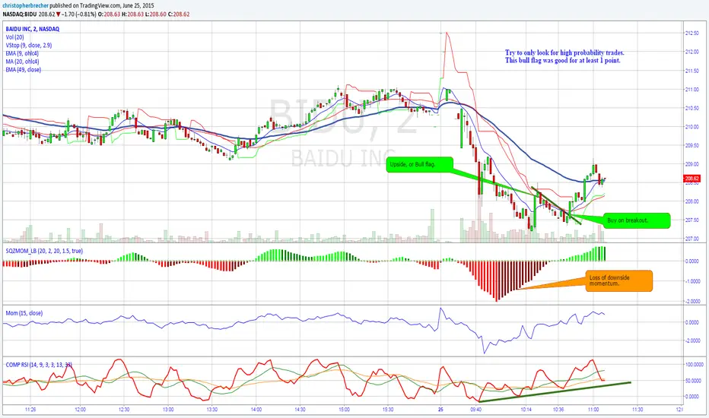Click the 208.00 price axis label

tap(692, 201)
